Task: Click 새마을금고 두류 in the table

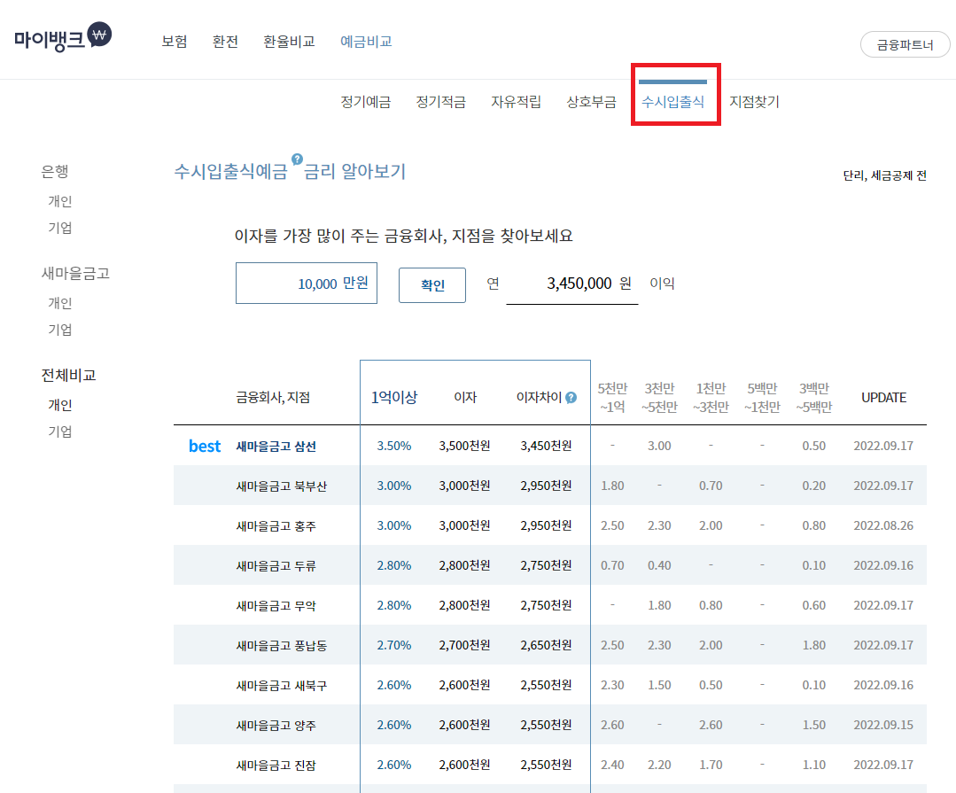Action: pos(276,565)
